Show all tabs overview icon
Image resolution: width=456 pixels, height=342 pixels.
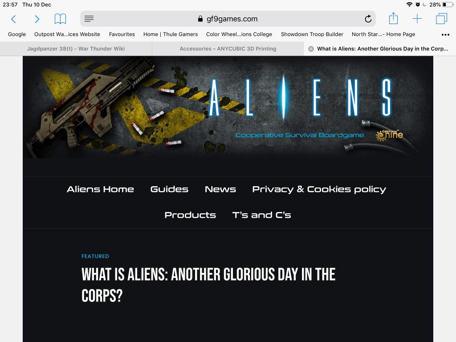click(x=441, y=19)
